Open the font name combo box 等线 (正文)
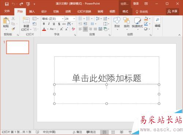183x135 pixels. tap(53, 19)
